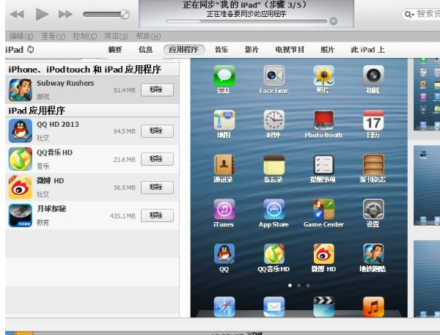Viewport: 440px width, 335px height.
Task: Switch to the 电视节目 tab
Action: [290, 50]
